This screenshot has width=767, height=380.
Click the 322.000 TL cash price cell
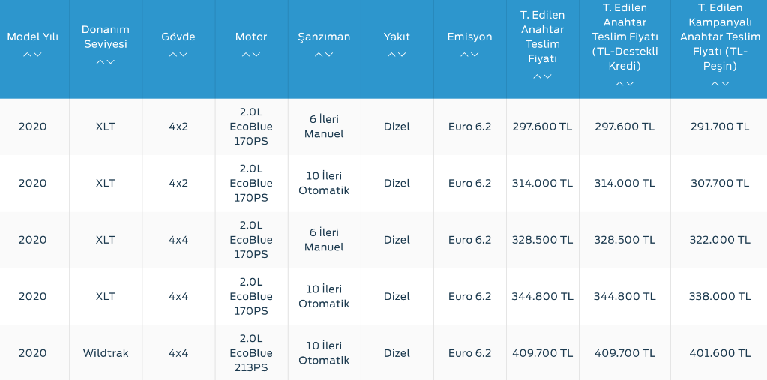720,240
